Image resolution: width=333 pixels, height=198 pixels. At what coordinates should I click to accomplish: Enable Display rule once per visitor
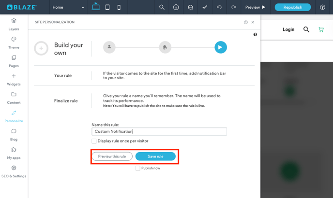(x=94, y=141)
